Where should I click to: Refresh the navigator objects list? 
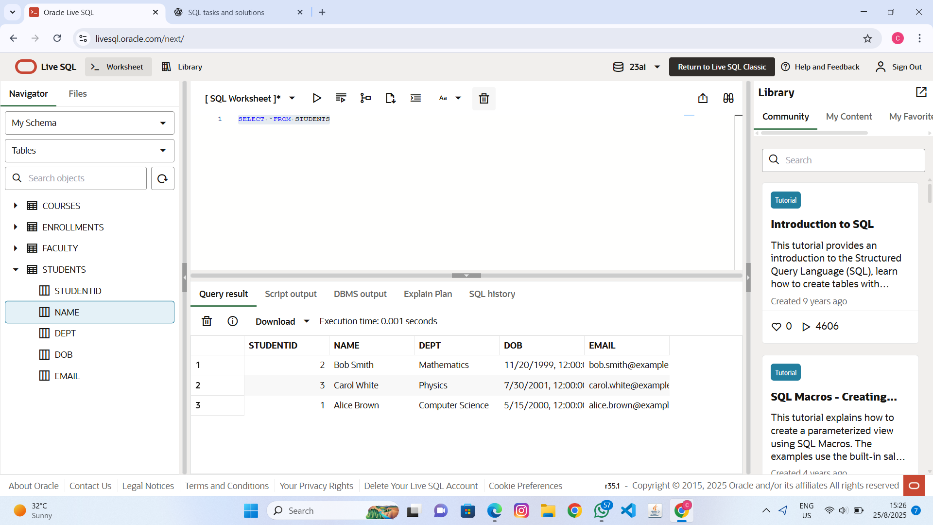(x=162, y=178)
